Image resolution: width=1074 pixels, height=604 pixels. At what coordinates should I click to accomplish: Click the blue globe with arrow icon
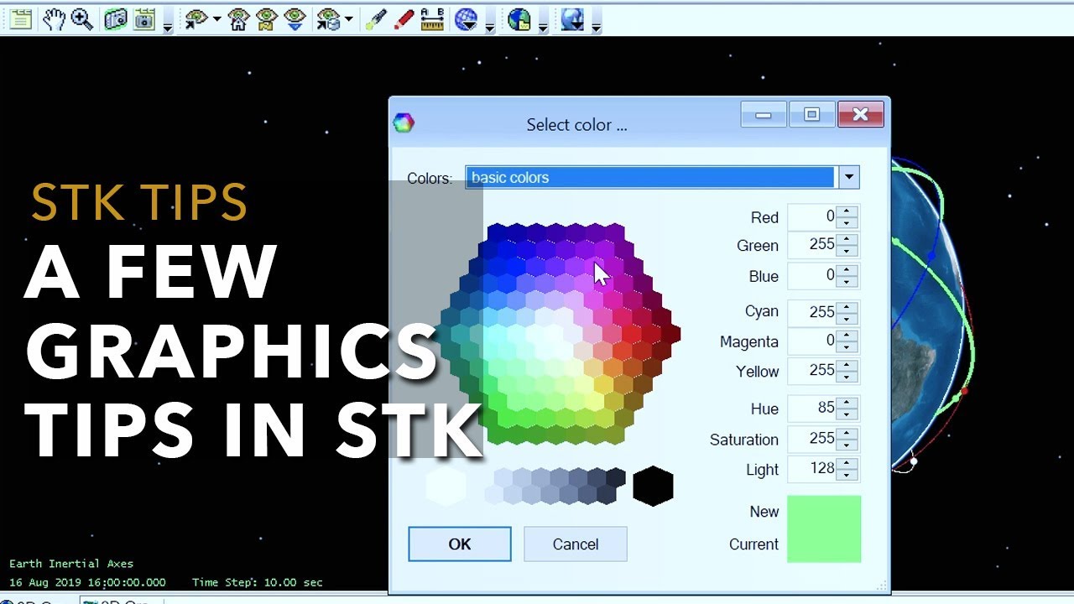coord(573,18)
